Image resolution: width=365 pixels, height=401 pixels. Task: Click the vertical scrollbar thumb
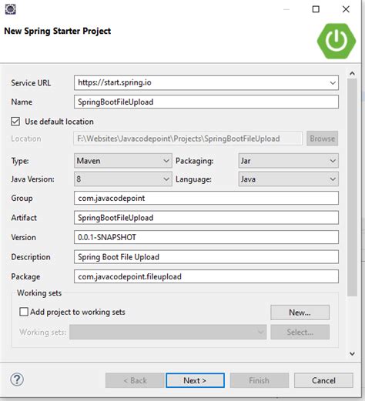click(x=352, y=187)
